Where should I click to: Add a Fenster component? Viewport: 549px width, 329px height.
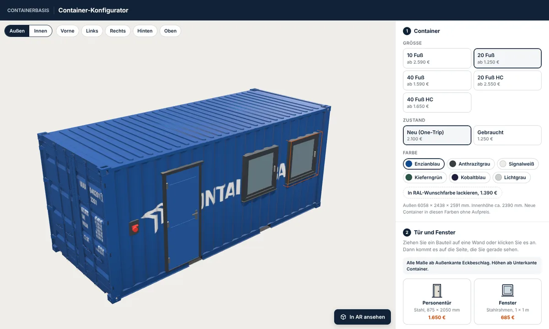point(508,302)
